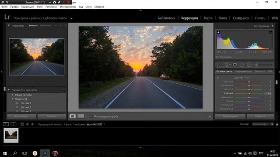Switch to Before/After YY view
Image resolution: width=280 pixels, height=157 pixels.
(x=80, y=116)
